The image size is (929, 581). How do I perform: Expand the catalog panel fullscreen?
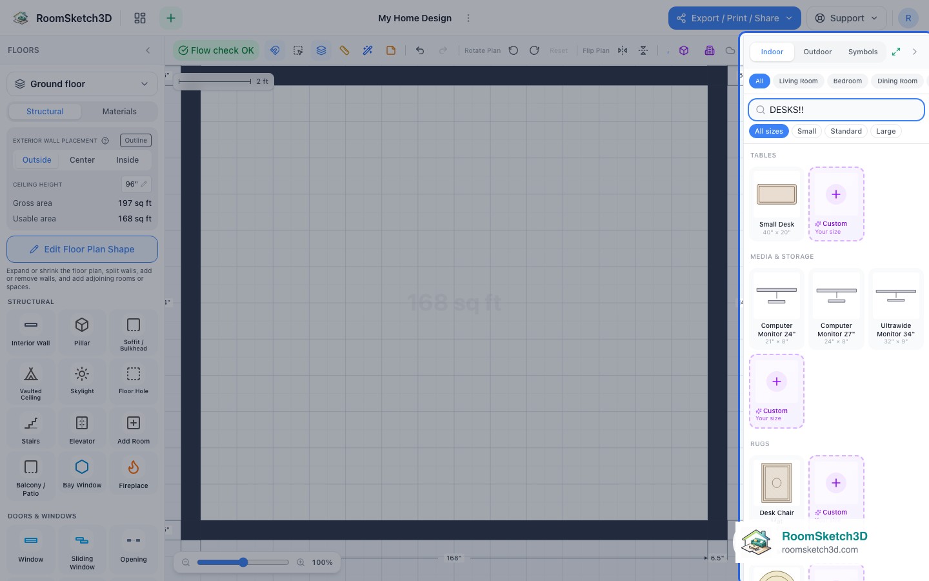tap(896, 52)
